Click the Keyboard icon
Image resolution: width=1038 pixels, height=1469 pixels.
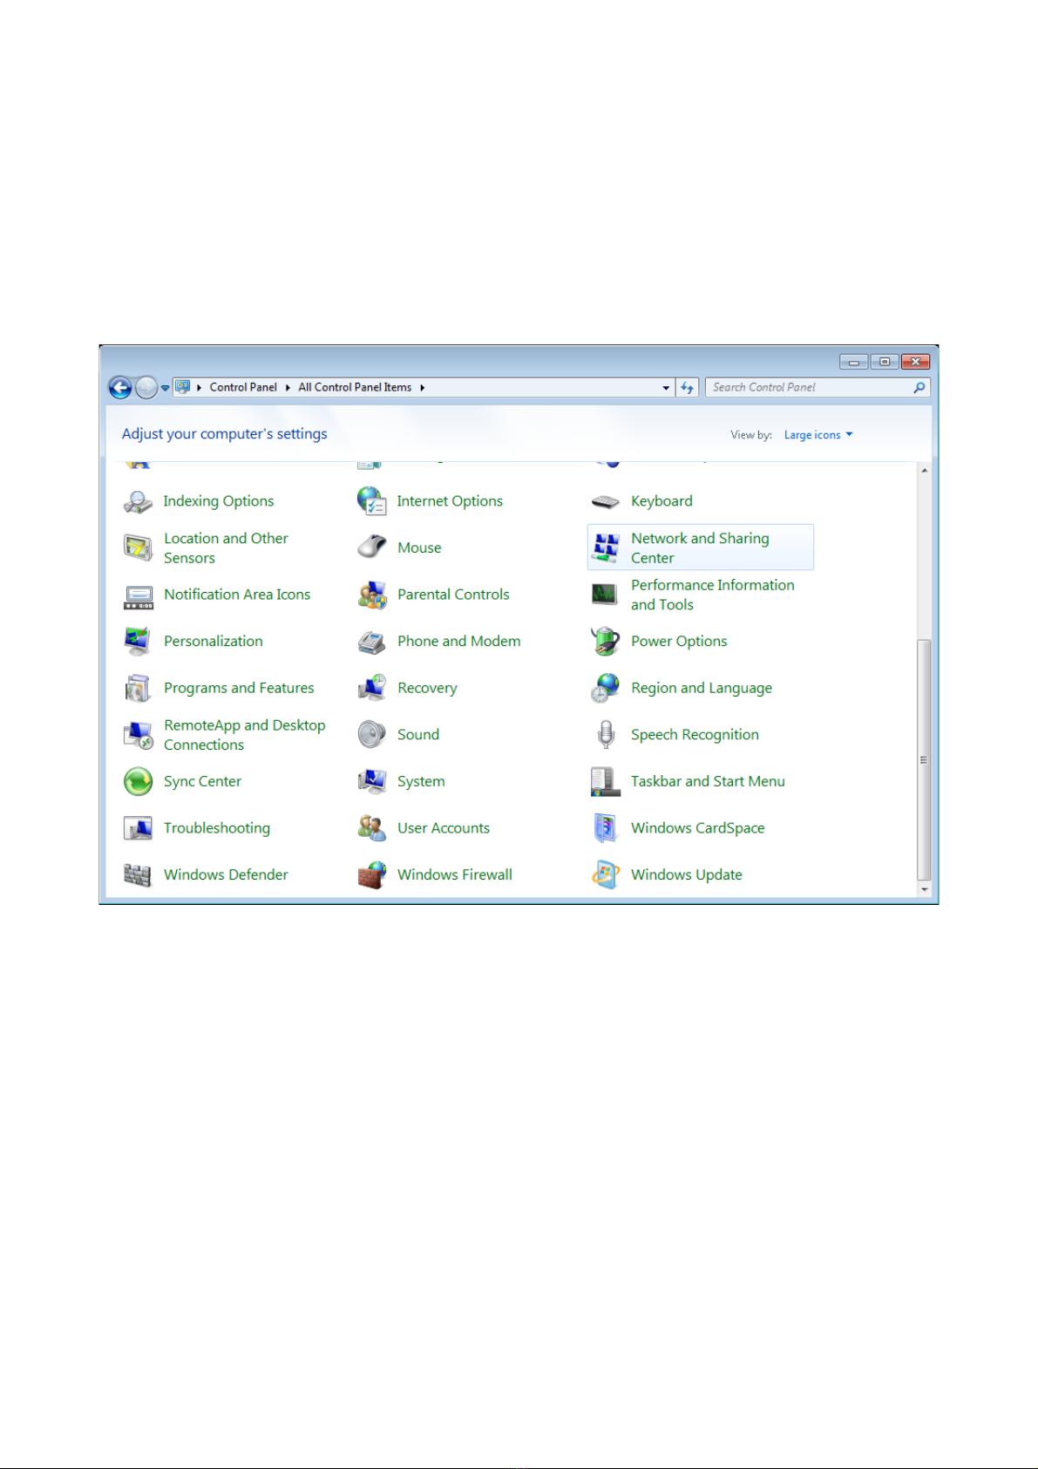click(x=606, y=501)
